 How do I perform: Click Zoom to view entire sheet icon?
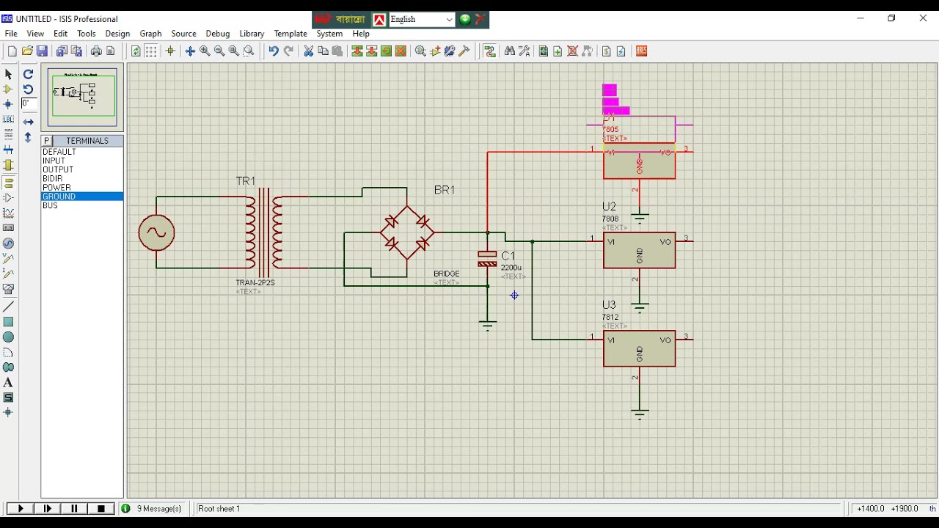click(x=234, y=51)
